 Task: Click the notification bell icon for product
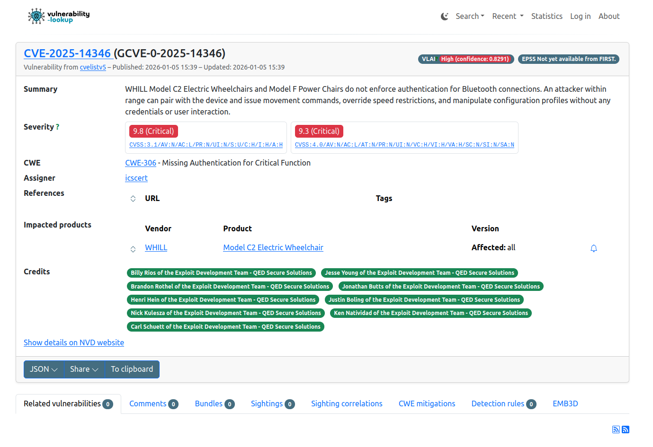click(x=593, y=248)
